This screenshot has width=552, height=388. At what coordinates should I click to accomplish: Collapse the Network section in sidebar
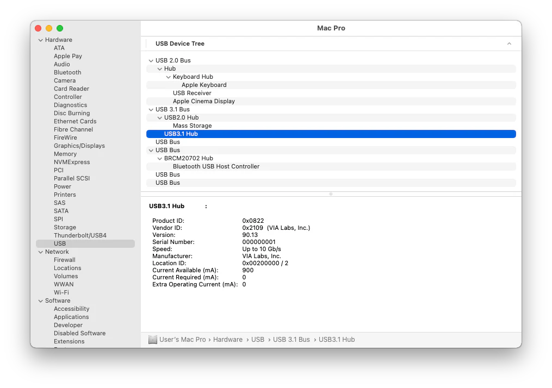pyautogui.click(x=41, y=252)
